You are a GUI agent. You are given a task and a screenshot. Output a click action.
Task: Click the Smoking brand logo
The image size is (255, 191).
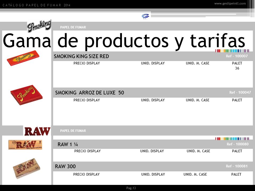[39, 26]
